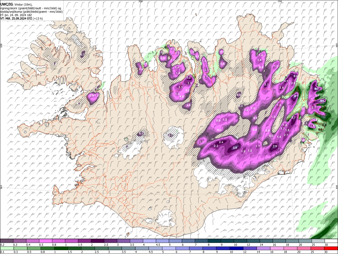338x254 pixels.
Task: Pick the snow-scale swatch between 1.5 and 2
Action: pyautogui.click(x=84, y=241)
